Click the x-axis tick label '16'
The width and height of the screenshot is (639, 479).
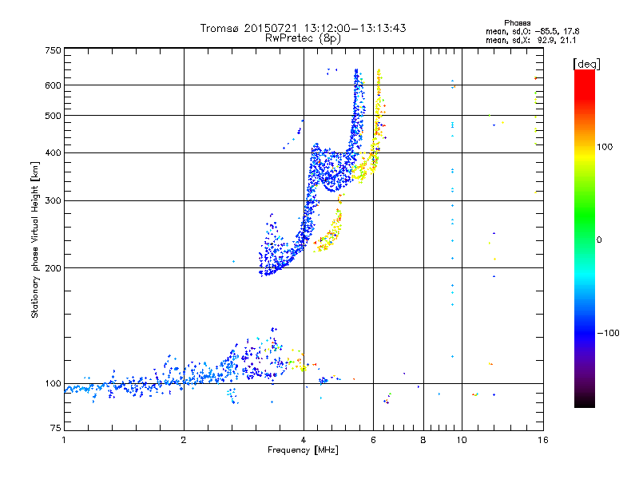(543, 440)
